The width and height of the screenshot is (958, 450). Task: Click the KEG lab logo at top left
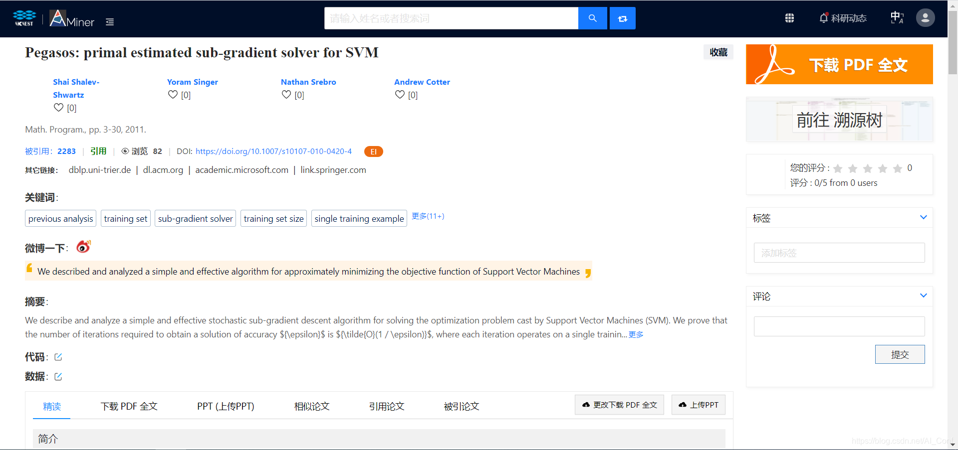pyautogui.click(x=24, y=18)
